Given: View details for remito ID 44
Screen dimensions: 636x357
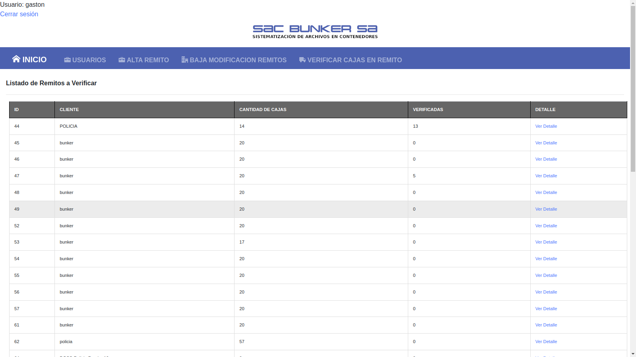Looking at the screenshot, I should [x=546, y=126].
